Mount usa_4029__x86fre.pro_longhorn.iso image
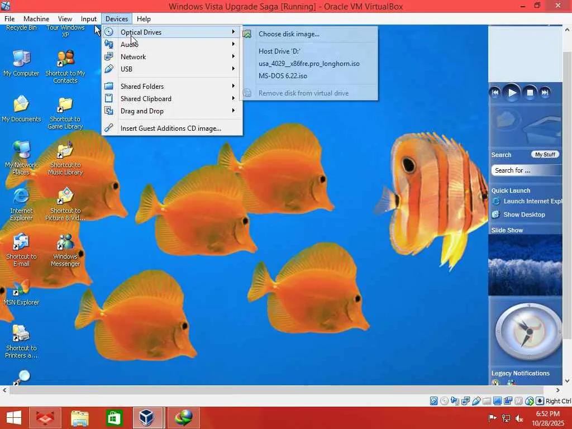 309,64
